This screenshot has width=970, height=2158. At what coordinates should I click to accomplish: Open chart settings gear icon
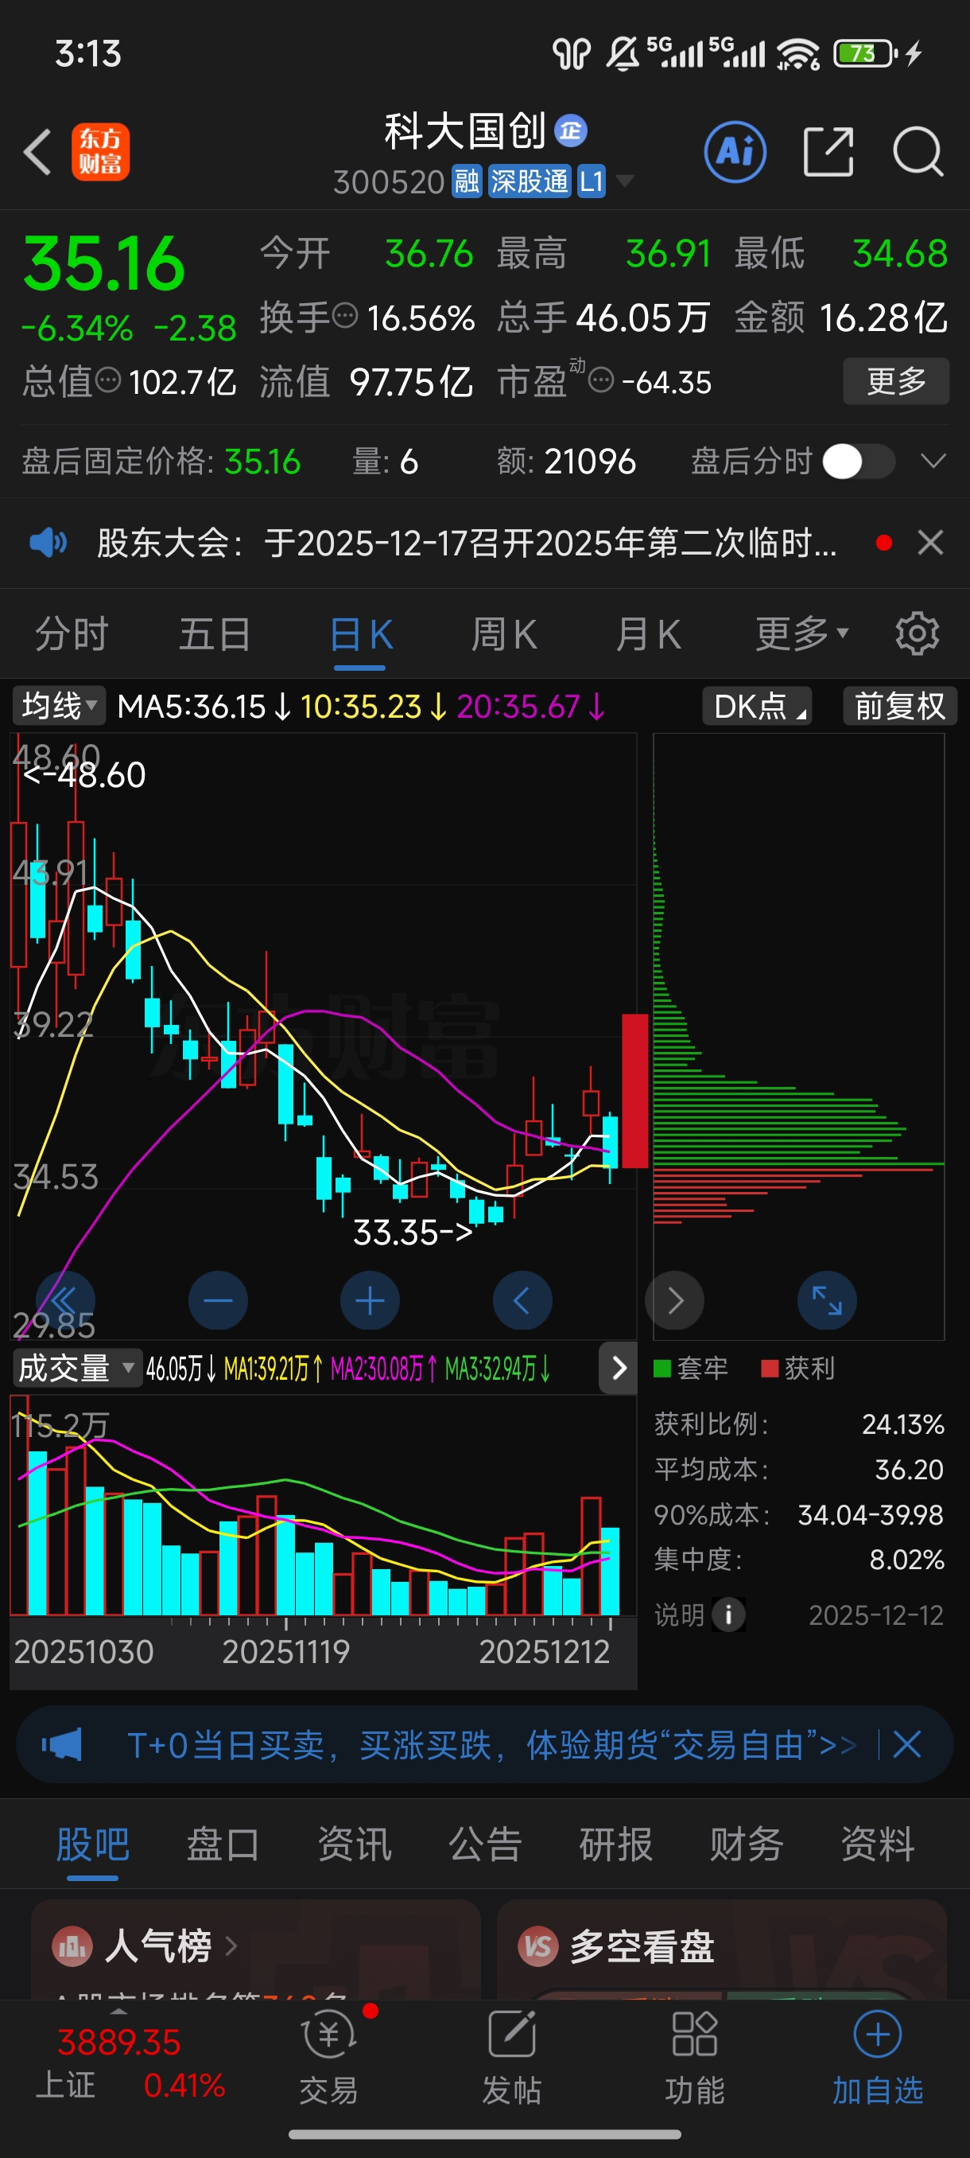tap(918, 634)
